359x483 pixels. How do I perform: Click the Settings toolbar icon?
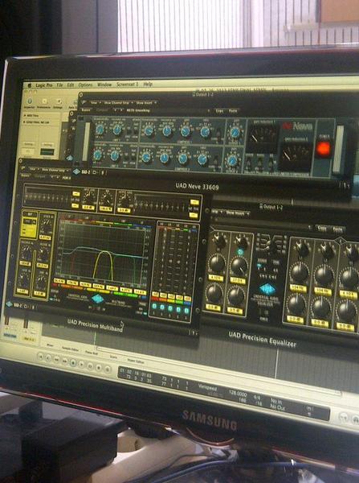click(59, 102)
